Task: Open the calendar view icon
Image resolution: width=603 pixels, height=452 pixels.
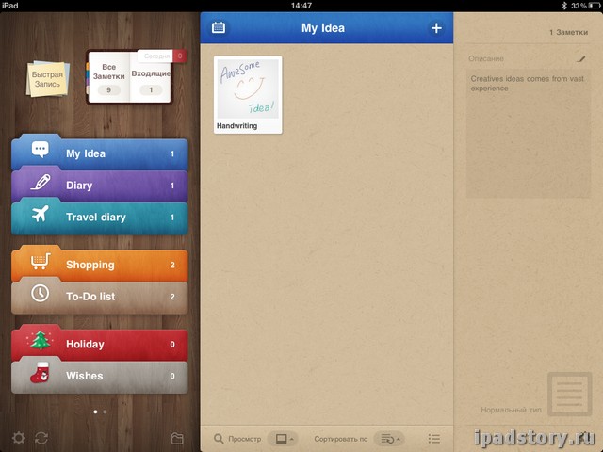Action: click(219, 28)
